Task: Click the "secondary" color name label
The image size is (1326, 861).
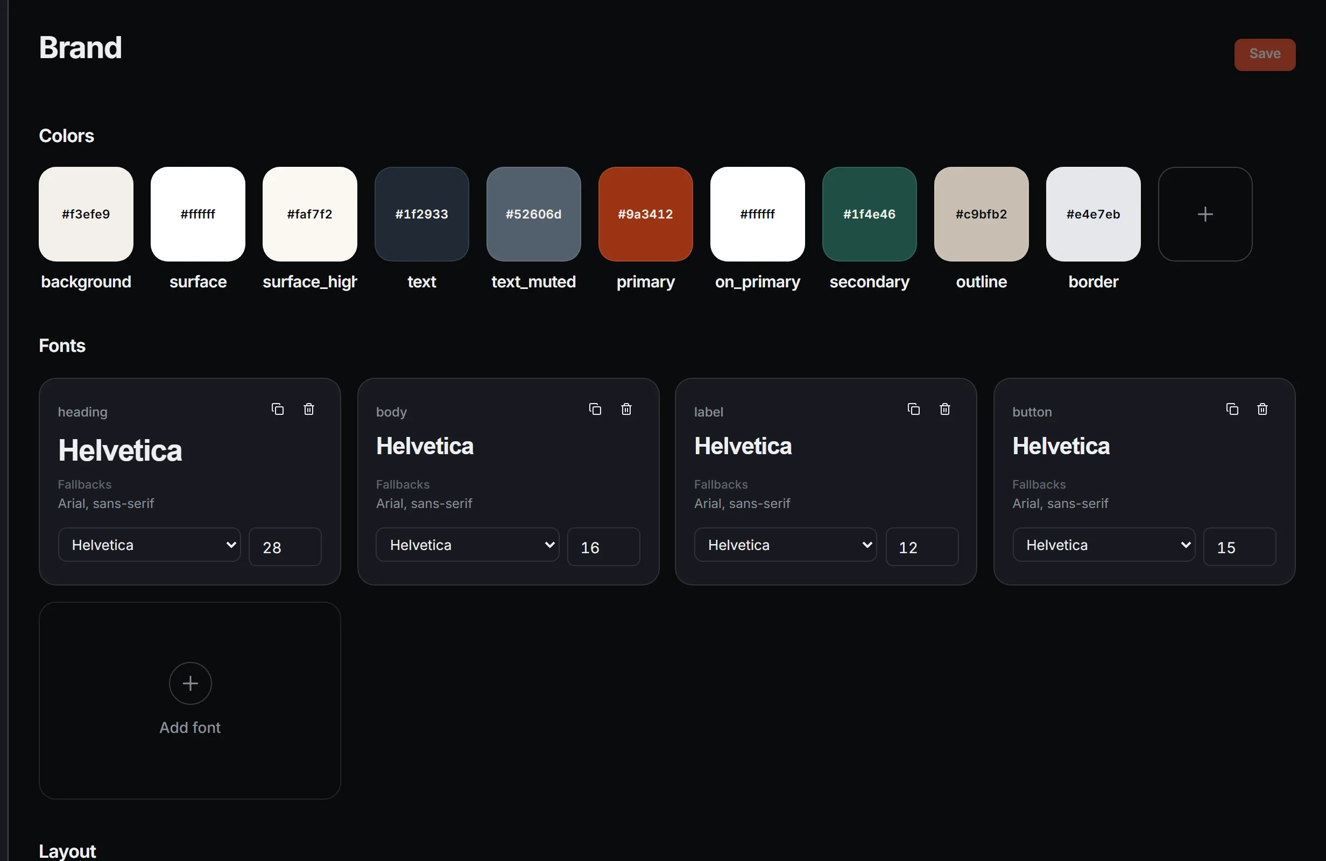Action: pyautogui.click(x=870, y=282)
